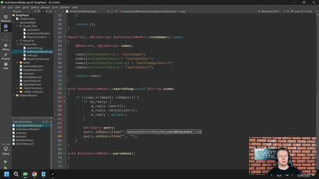Open the Tools menu
The image size is (319, 179).
click(55, 7)
